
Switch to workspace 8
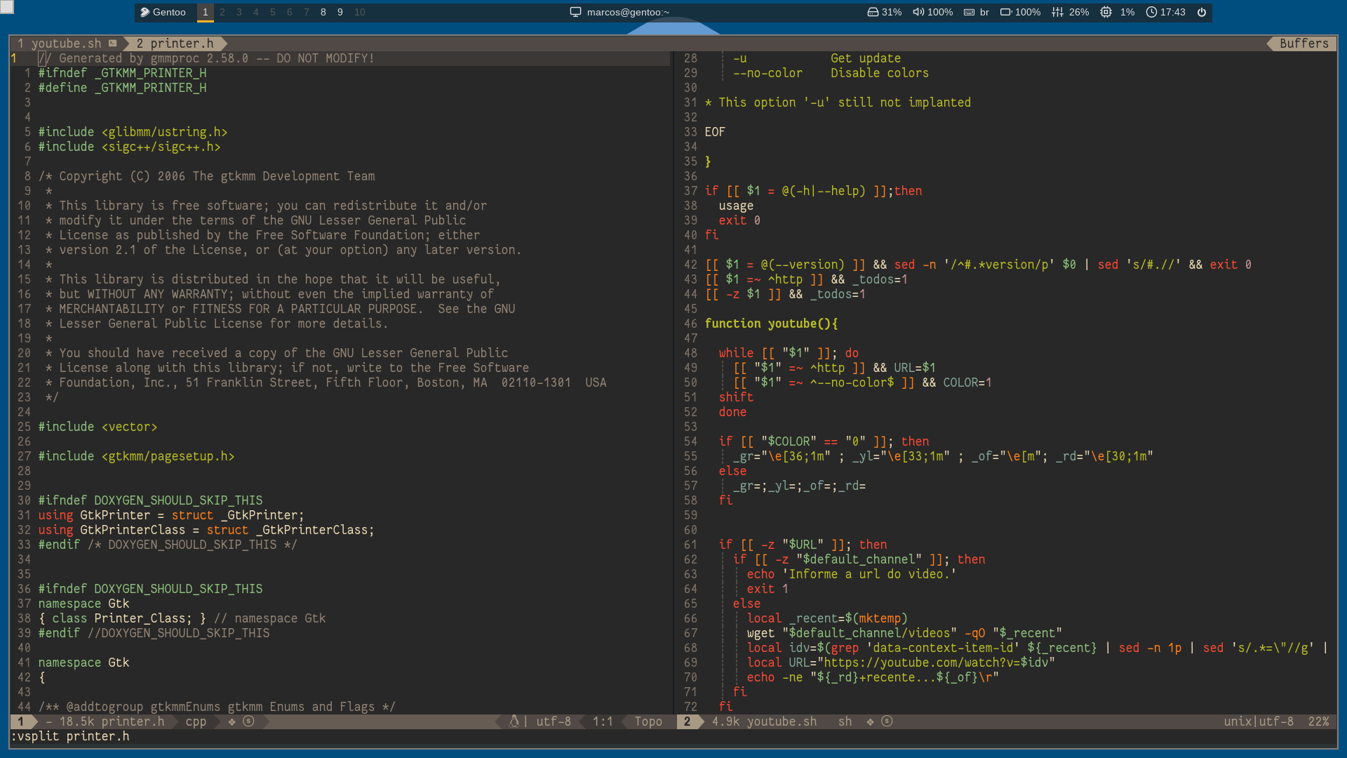(323, 12)
